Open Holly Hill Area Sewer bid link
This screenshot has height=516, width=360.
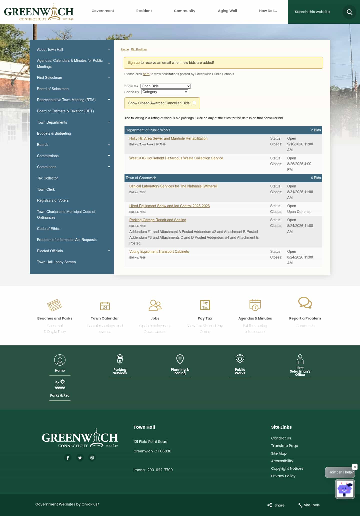pyautogui.click(x=168, y=138)
